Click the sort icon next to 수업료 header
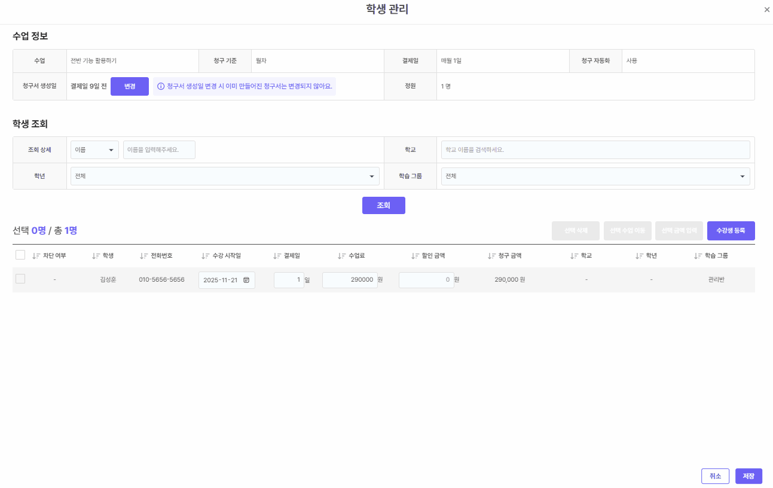 [341, 256]
